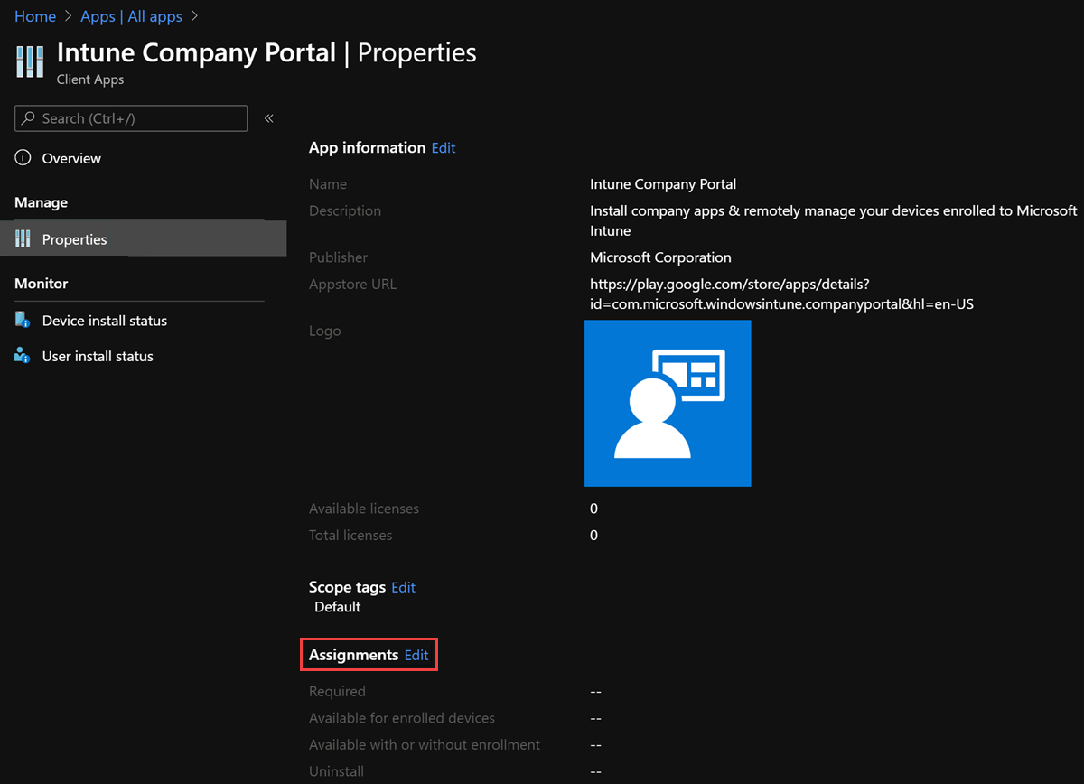Click the 'Available licenses' label
Viewport: 1084px width, 784px height.
[x=364, y=509]
